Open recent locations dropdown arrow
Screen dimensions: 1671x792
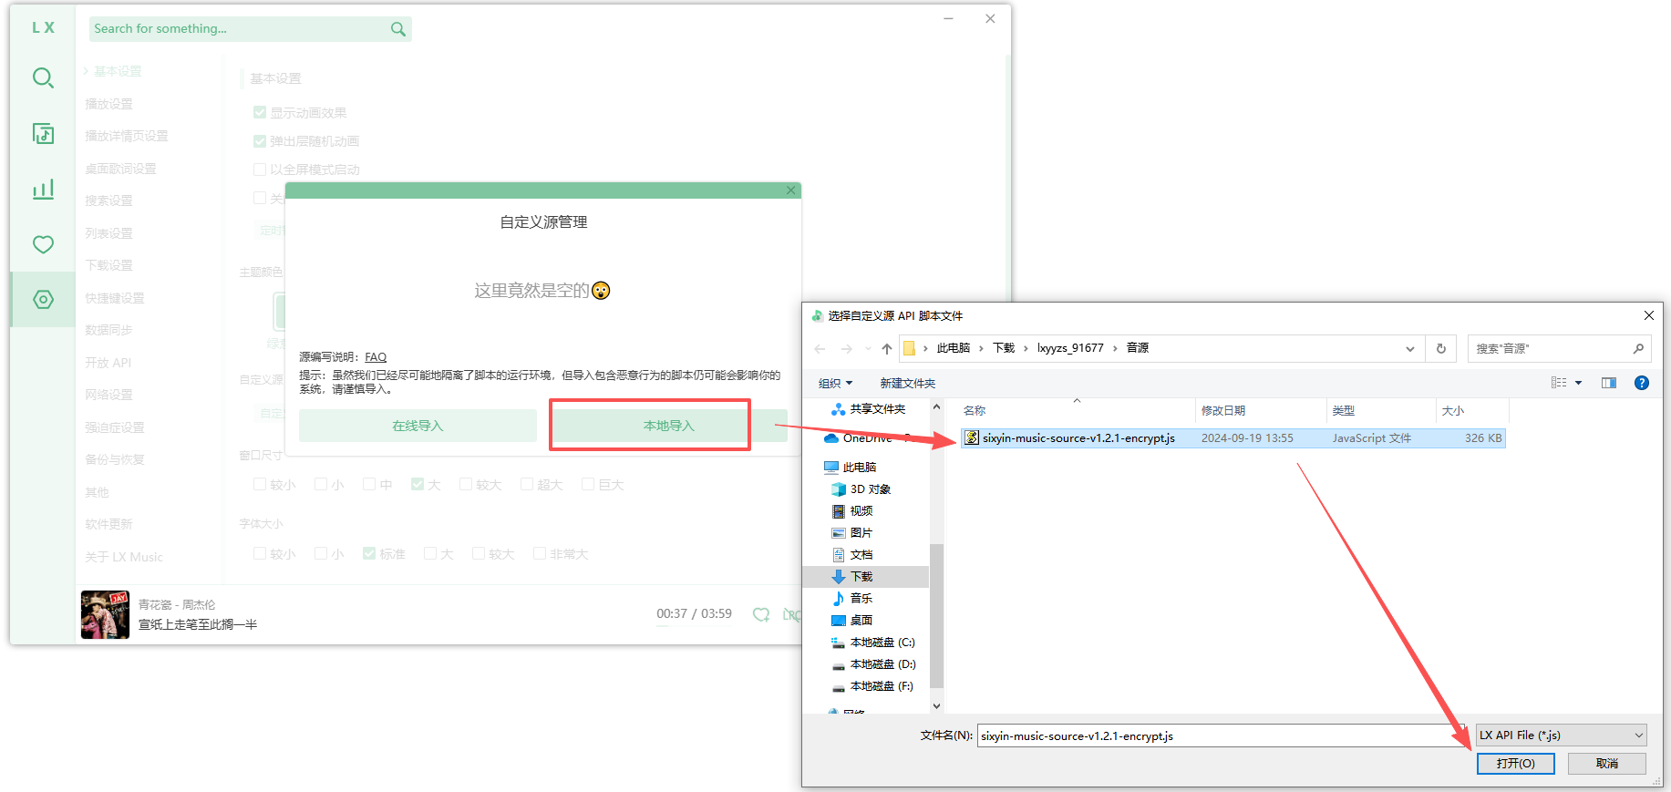tap(868, 348)
